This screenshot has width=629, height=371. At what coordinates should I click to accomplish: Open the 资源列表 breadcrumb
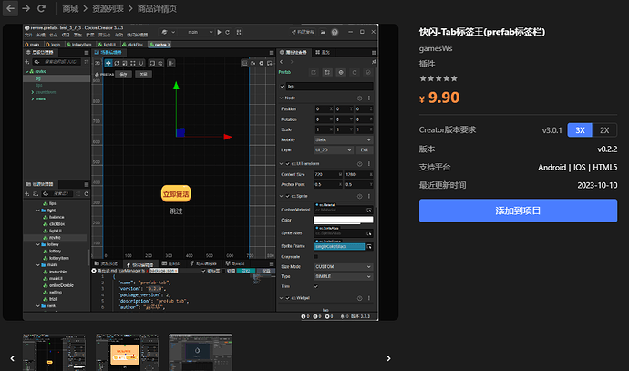(x=108, y=9)
